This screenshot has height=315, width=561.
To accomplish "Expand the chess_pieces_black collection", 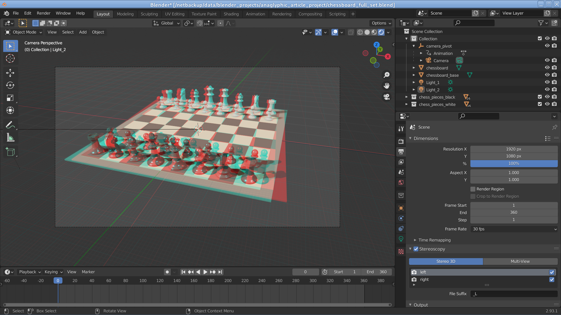I will [406, 97].
